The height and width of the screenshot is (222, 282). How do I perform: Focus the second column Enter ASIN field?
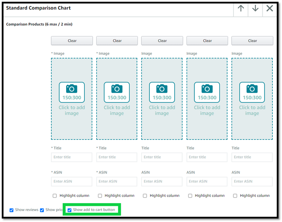tap(117, 181)
